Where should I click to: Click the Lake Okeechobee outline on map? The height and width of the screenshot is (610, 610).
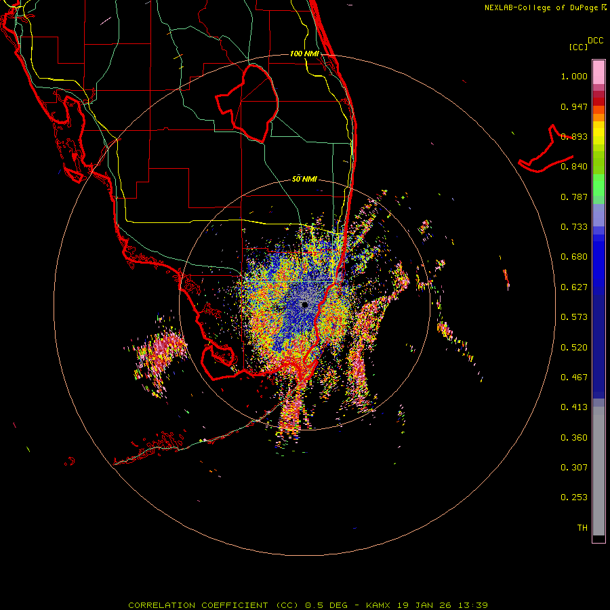pyautogui.click(x=247, y=103)
